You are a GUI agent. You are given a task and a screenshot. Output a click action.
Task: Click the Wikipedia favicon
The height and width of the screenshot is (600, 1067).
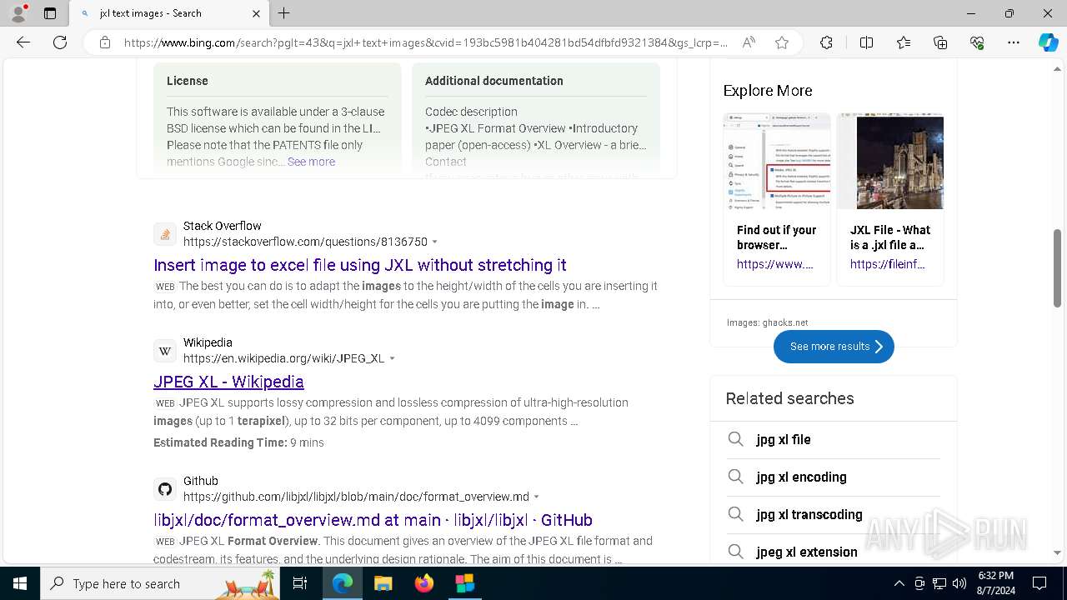(x=165, y=351)
